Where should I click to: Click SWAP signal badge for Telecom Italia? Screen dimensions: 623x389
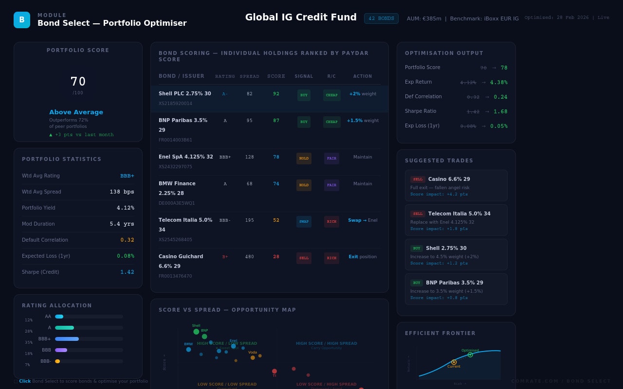(304, 221)
